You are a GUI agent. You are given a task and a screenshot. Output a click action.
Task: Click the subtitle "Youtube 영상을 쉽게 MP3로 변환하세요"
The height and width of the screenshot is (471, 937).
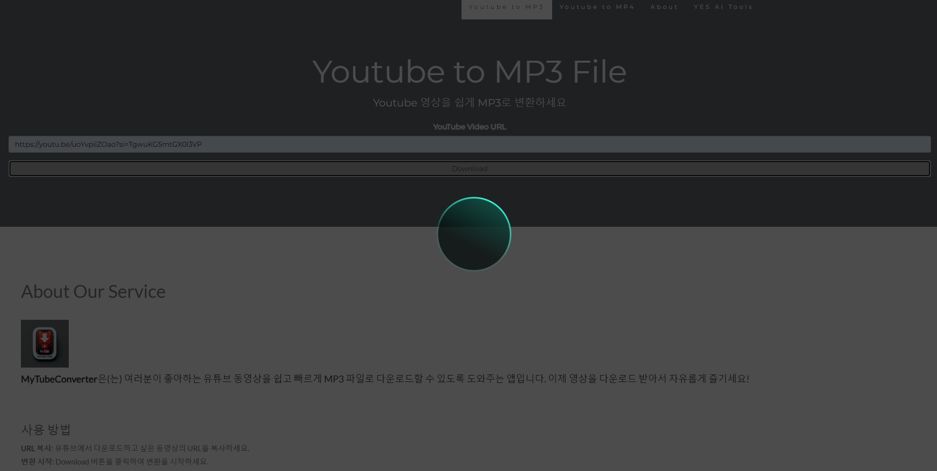(469, 102)
